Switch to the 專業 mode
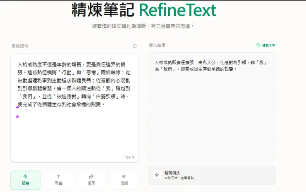Image resolution: width=306 pixels, height=192 pixels. pos(58,180)
